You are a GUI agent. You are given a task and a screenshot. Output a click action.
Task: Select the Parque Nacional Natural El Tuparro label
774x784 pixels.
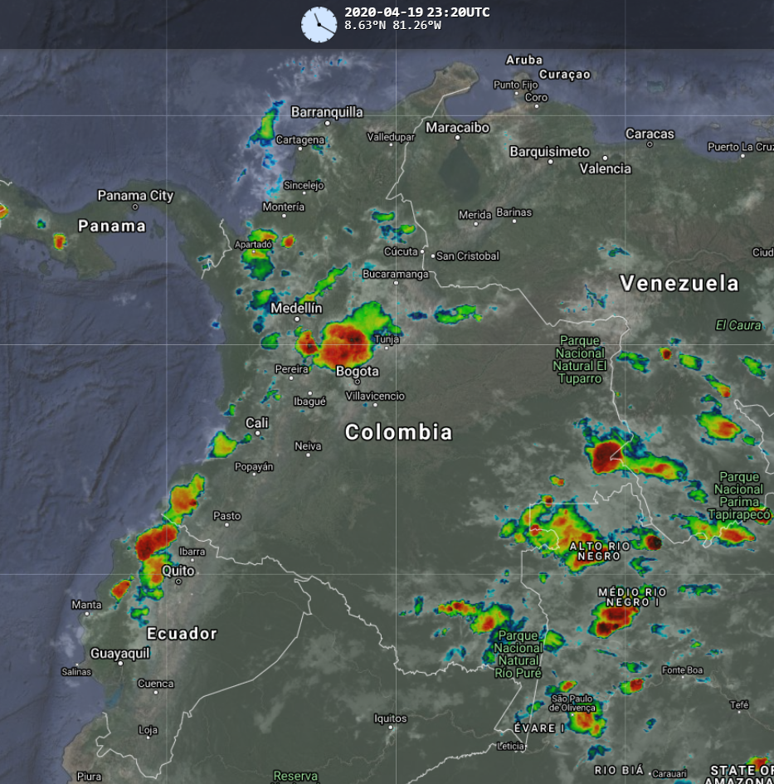click(580, 359)
